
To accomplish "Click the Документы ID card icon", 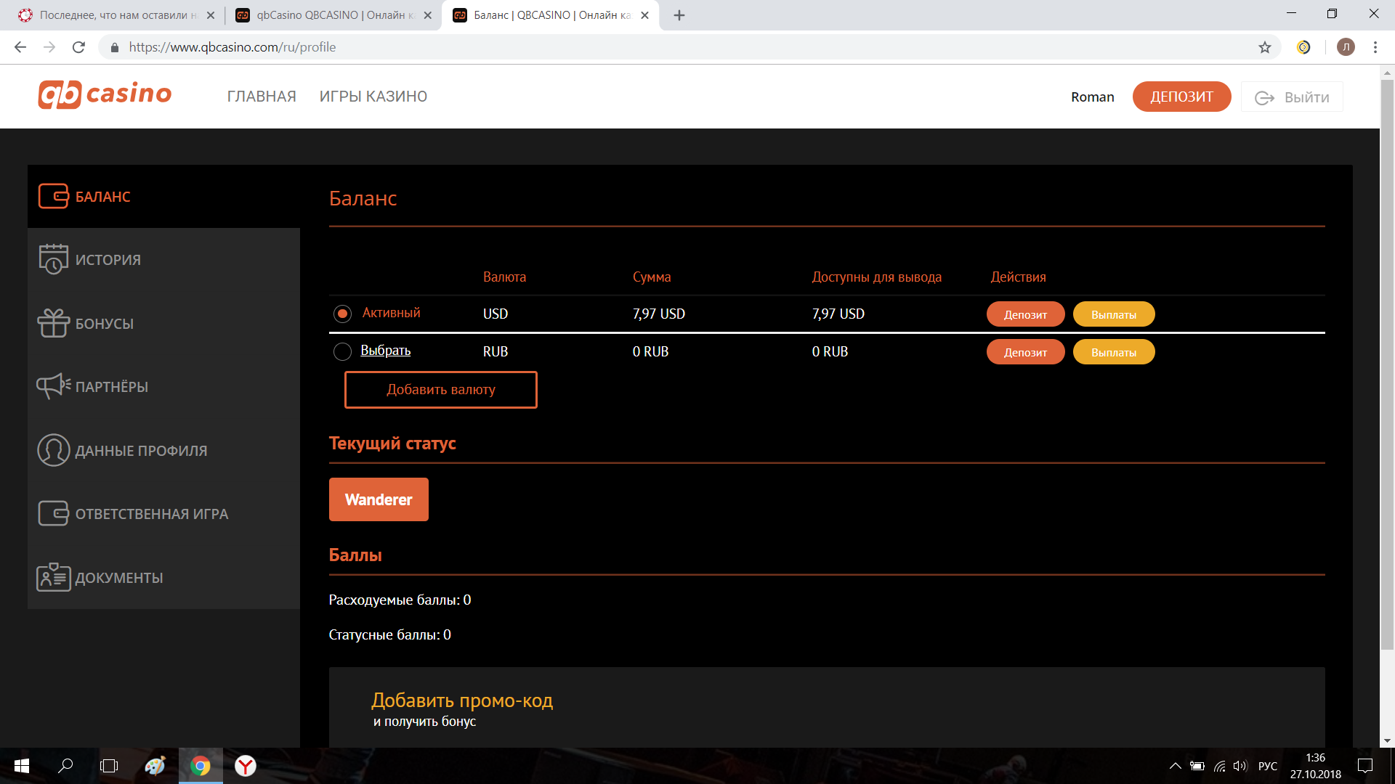I will click(53, 577).
